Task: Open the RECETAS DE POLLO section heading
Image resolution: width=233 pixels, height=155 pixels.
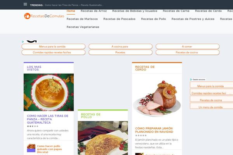Action: [90, 116]
